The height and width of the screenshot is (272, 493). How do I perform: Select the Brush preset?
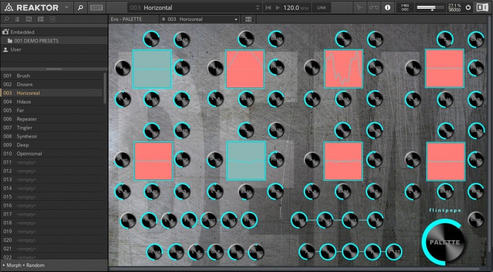pyautogui.click(x=24, y=76)
